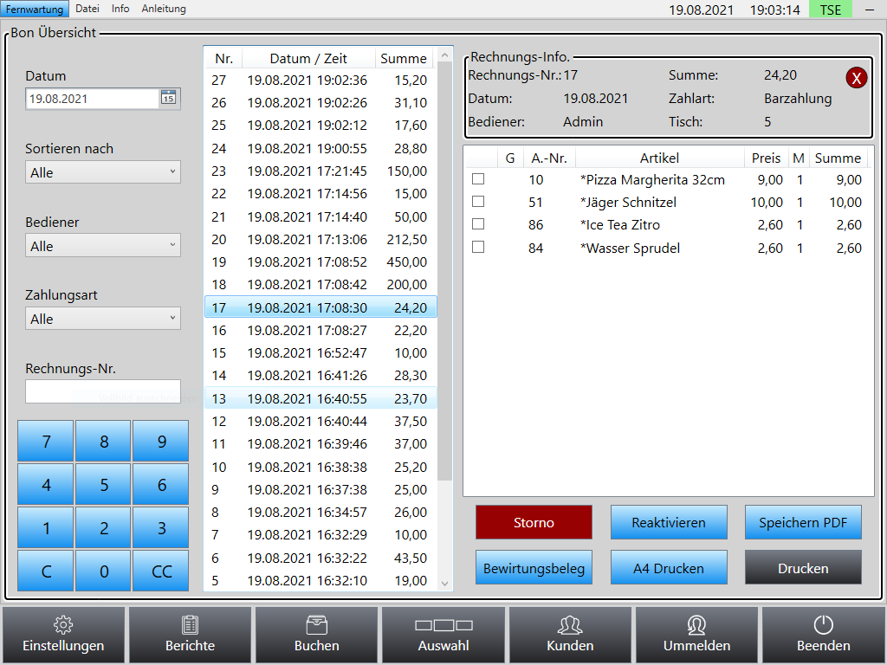The image size is (887, 665).
Task: Click the Nr. column header in the bon list
Action: tap(223, 58)
